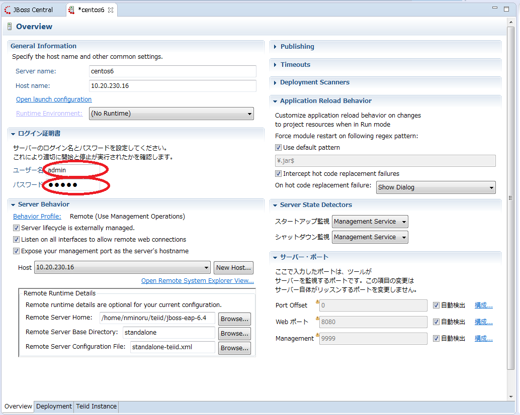
Task: Expand the Publishing section
Action: point(275,47)
